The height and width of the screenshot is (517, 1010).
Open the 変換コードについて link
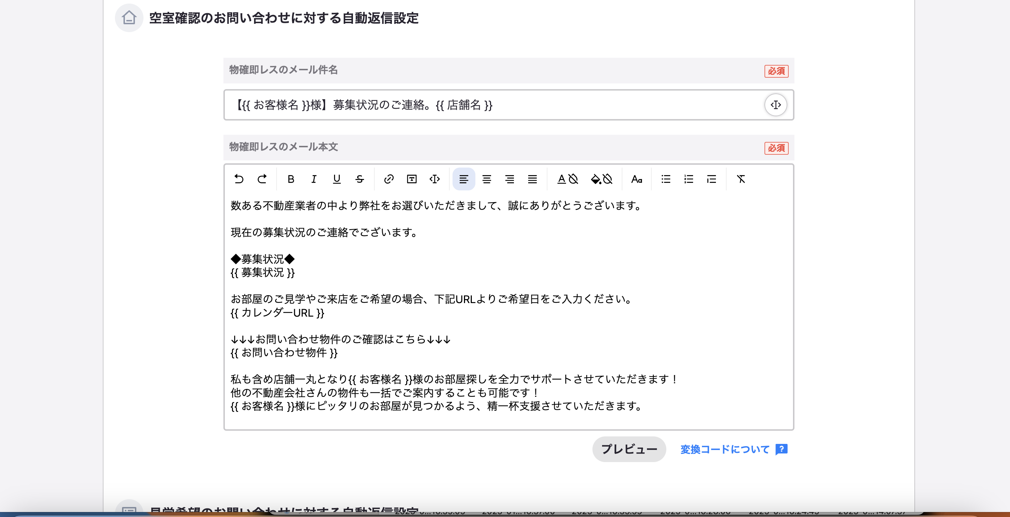pyautogui.click(x=725, y=449)
